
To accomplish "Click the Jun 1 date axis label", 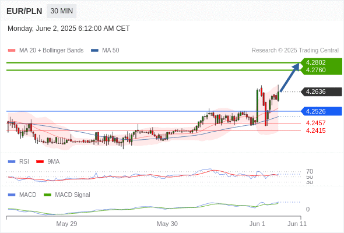I will coord(257,224).
